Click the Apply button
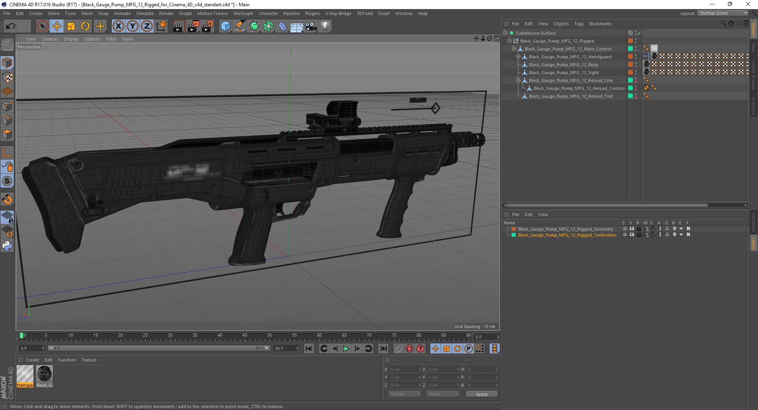This screenshot has width=758, height=410. click(x=482, y=394)
